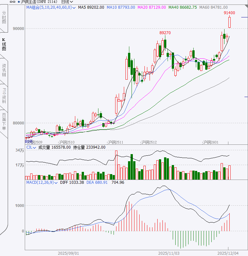Click the blue dot before 沪铜主连
Image resolution: width=248 pixels, height=256 pixels.
tap(18, 2)
